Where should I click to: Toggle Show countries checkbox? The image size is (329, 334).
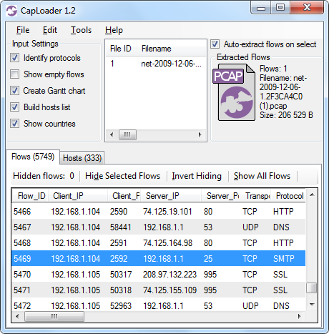(x=14, y=124)
